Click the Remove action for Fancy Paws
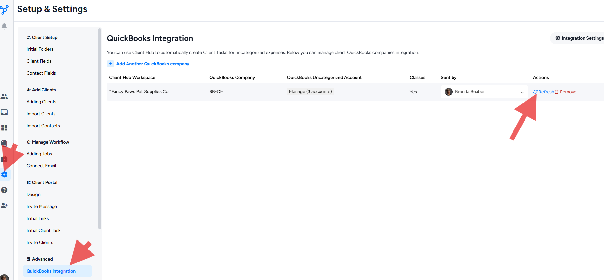Image resolution: width=604 pixels, height=280 pixels. 565,92
